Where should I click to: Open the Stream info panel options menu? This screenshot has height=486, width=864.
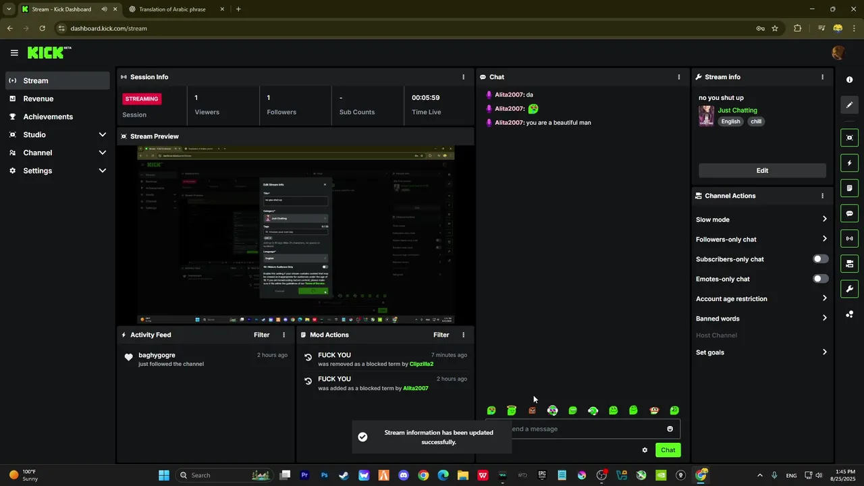pos(822,77)
